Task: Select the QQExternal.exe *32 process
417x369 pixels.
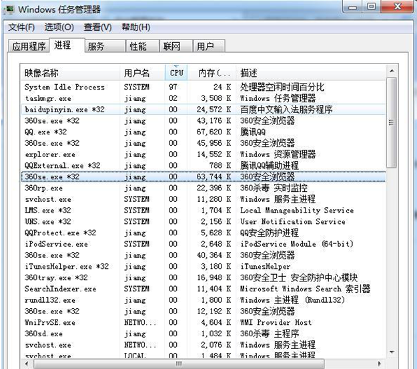Action: (x=203, y=166)
